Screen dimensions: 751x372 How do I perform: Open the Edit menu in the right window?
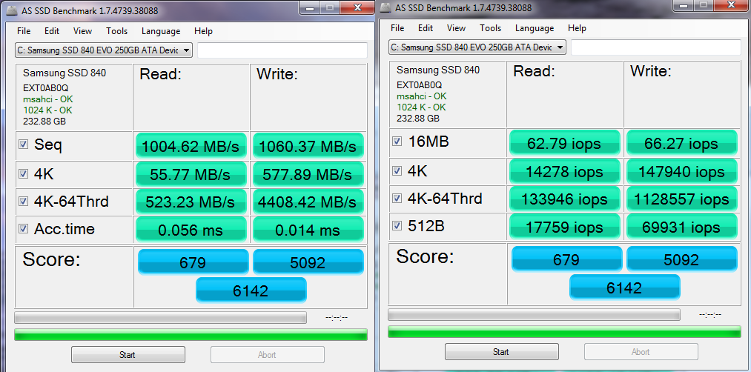click(x=426, y=28)
